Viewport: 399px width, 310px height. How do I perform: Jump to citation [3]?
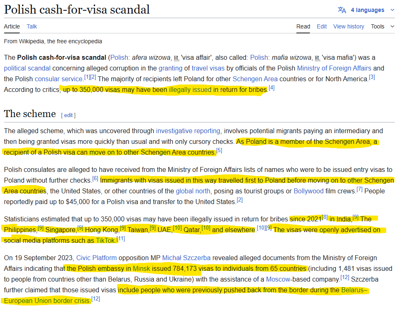[372, 77]
